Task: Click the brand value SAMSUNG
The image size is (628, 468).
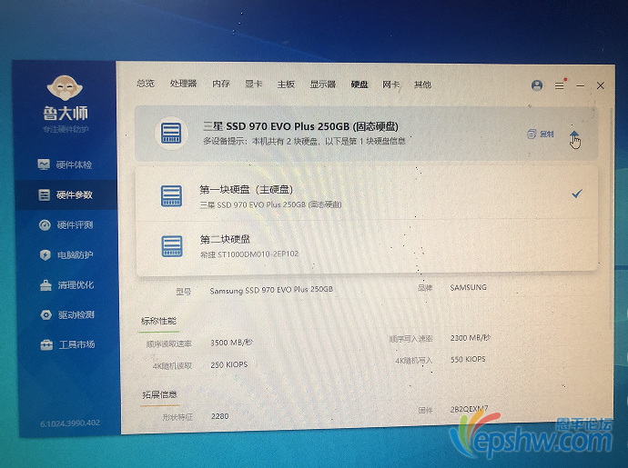Action: pyautogui.click(x=468, y=287)
